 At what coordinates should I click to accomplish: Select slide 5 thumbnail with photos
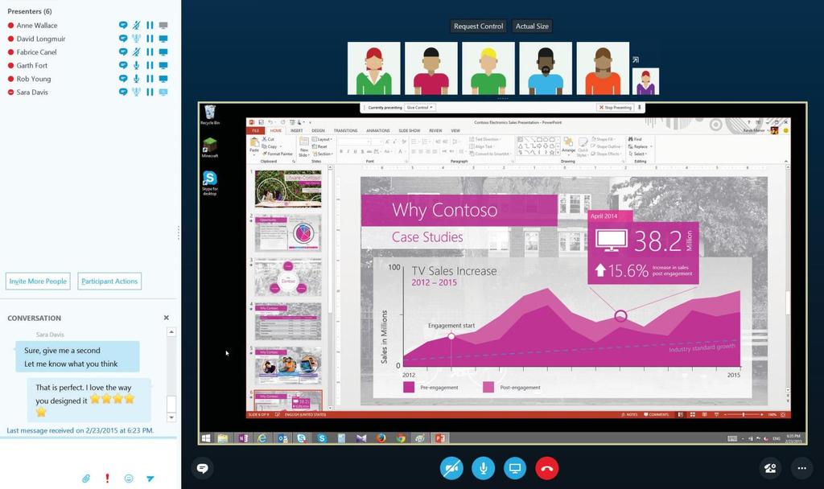(288, 365)
